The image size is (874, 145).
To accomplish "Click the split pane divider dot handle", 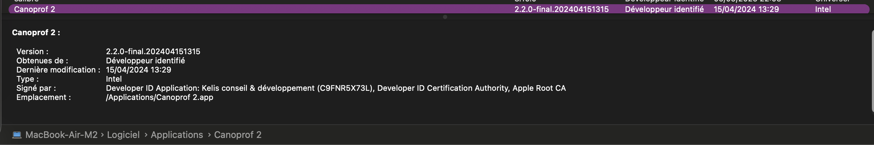I will coord(445,17).
